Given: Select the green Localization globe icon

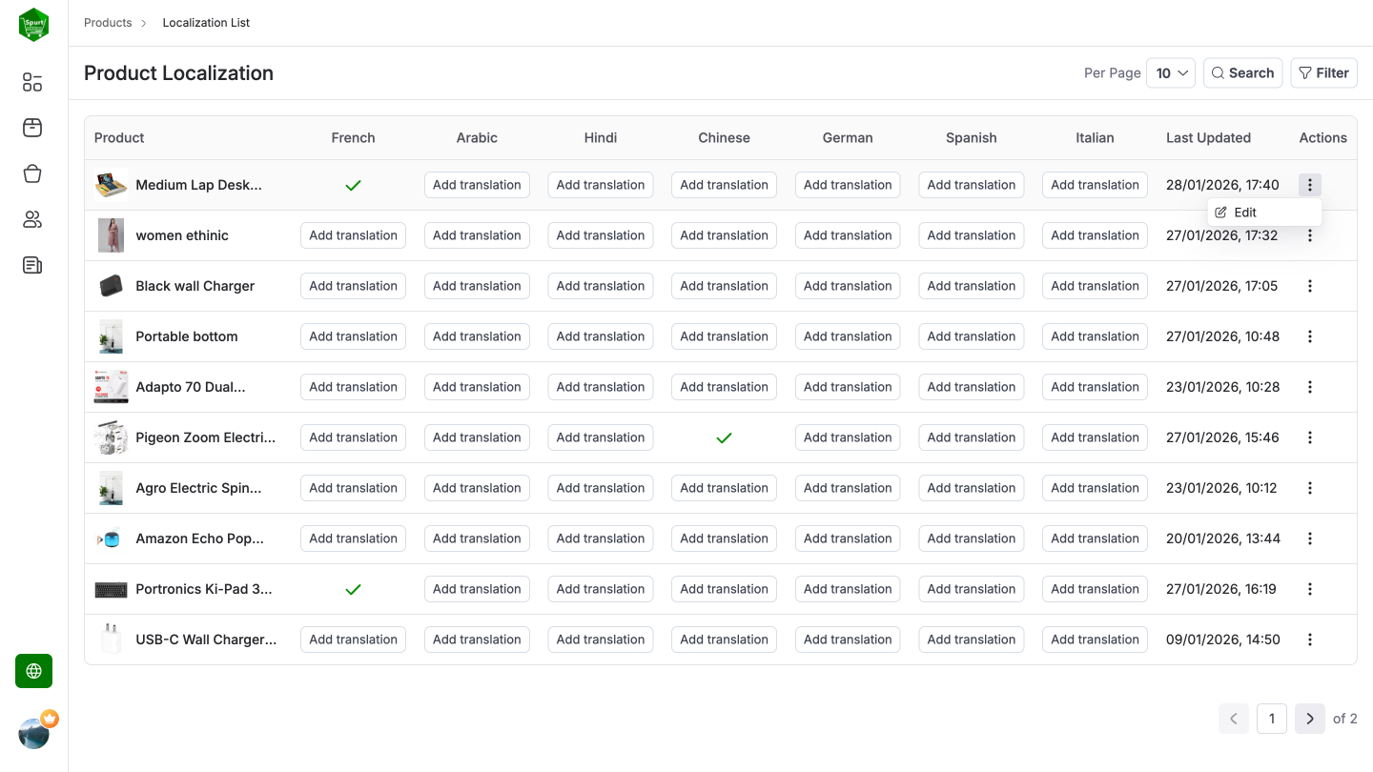Looking at the screenshot, I should (x=33, y=671).
